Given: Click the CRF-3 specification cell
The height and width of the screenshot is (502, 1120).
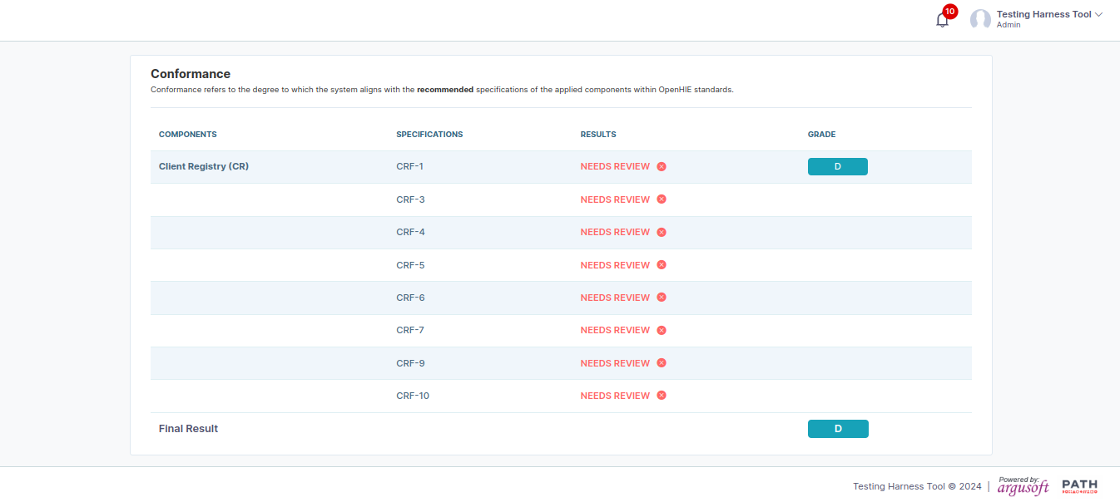Looking at the screenshot, I should pyautogui.click(x=410, y=199).
